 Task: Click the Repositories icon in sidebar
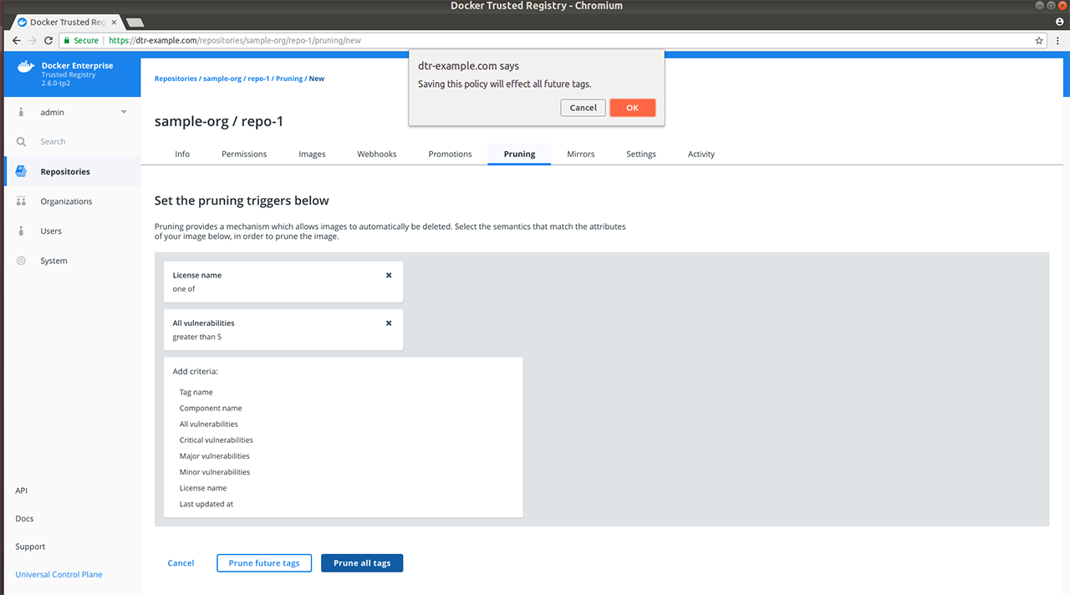[22, 171]
